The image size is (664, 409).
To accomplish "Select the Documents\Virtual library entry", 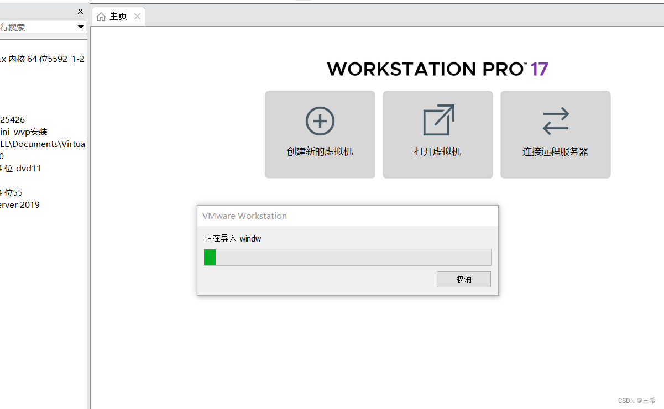I will point(43,144).
